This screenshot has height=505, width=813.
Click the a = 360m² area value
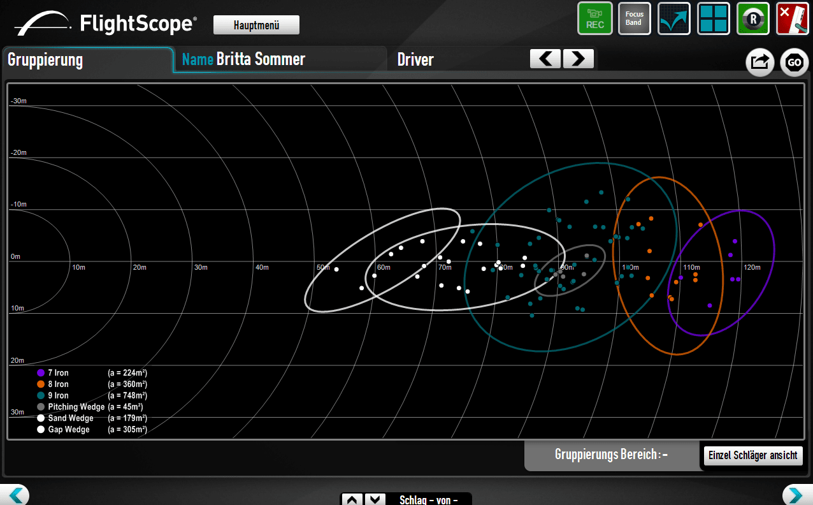tap(127, 384)
